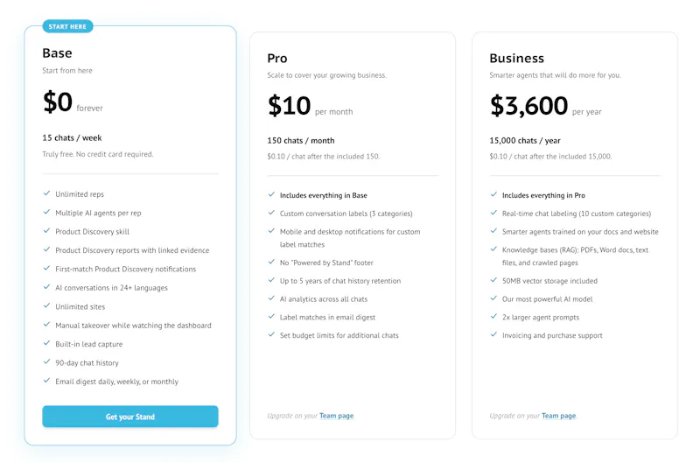Open the Team page link under Pro
700x463 pixels.
[337, 416]
